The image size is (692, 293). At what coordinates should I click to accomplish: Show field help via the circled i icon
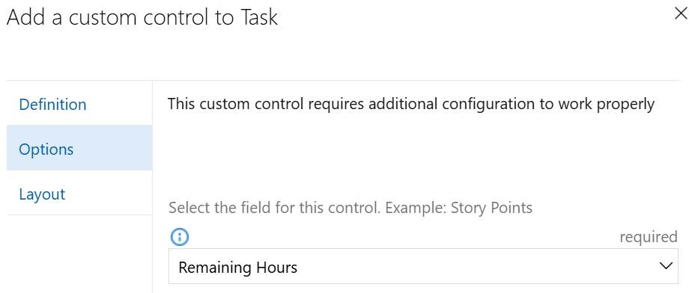pyautogui.click(x=179, y=238)
